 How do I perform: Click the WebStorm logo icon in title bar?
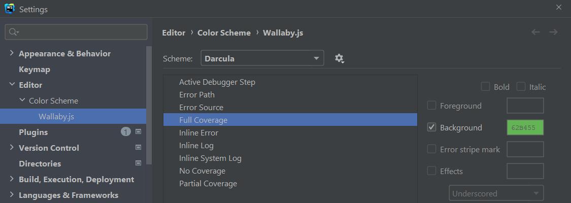point(9,9)
